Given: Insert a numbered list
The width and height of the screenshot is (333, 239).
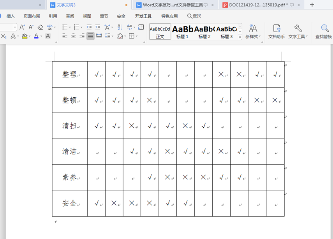Looking at the screenshot, I should [x=76, y=27].
